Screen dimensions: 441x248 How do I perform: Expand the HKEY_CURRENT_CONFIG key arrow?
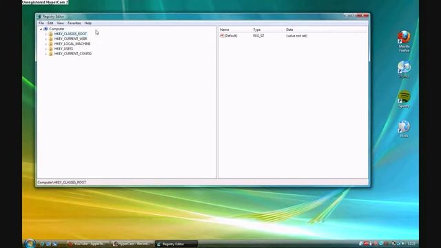(46, 54)
